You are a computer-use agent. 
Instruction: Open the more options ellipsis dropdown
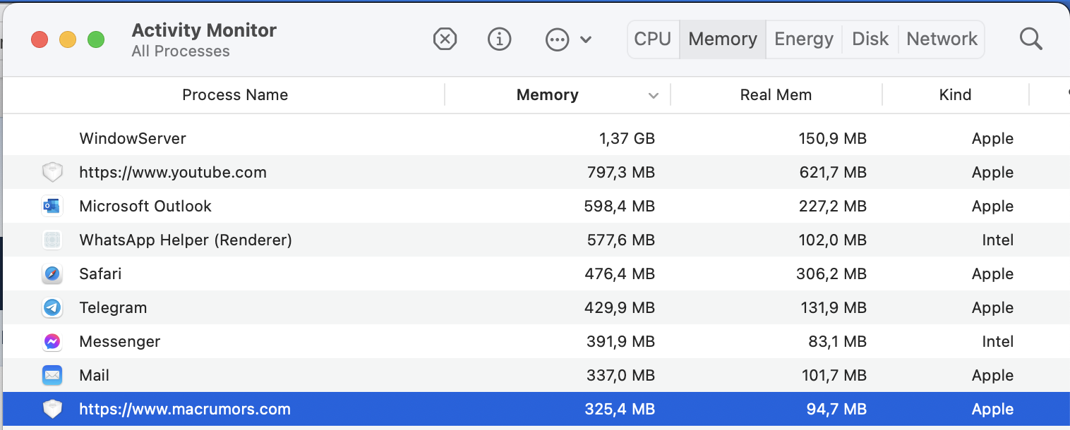(567, 39)
